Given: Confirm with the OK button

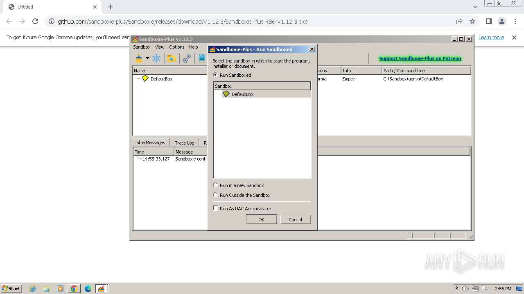Looking at the screenshot, I should point(261,220).
